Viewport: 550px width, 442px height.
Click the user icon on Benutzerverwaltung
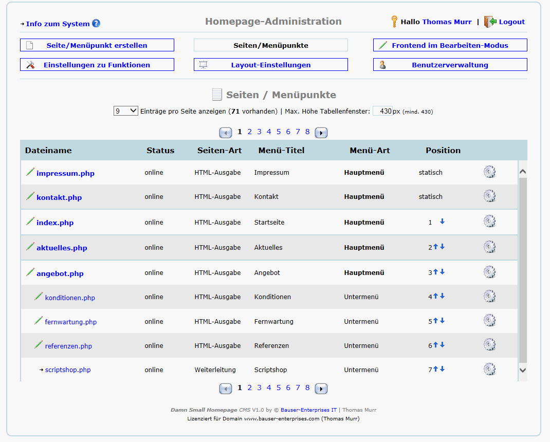(x=382, y=64)
